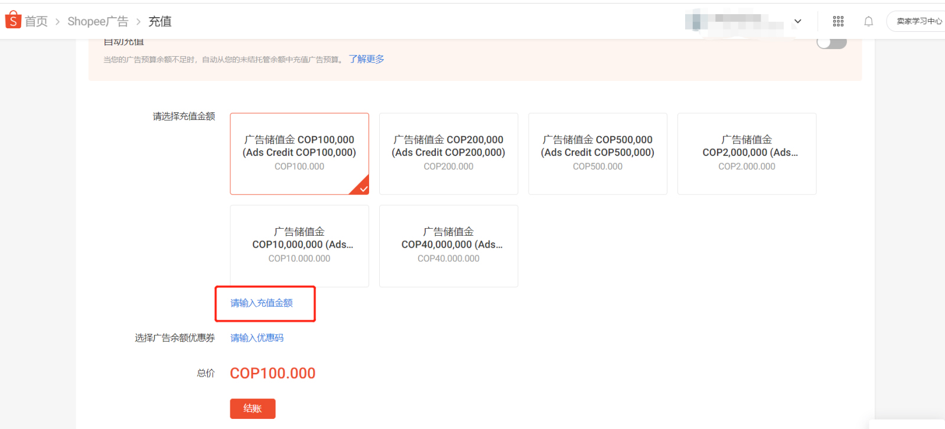Screen dimensions: 945x429
Task: Open the 了解更多 link
Action: tap(366, 59)
